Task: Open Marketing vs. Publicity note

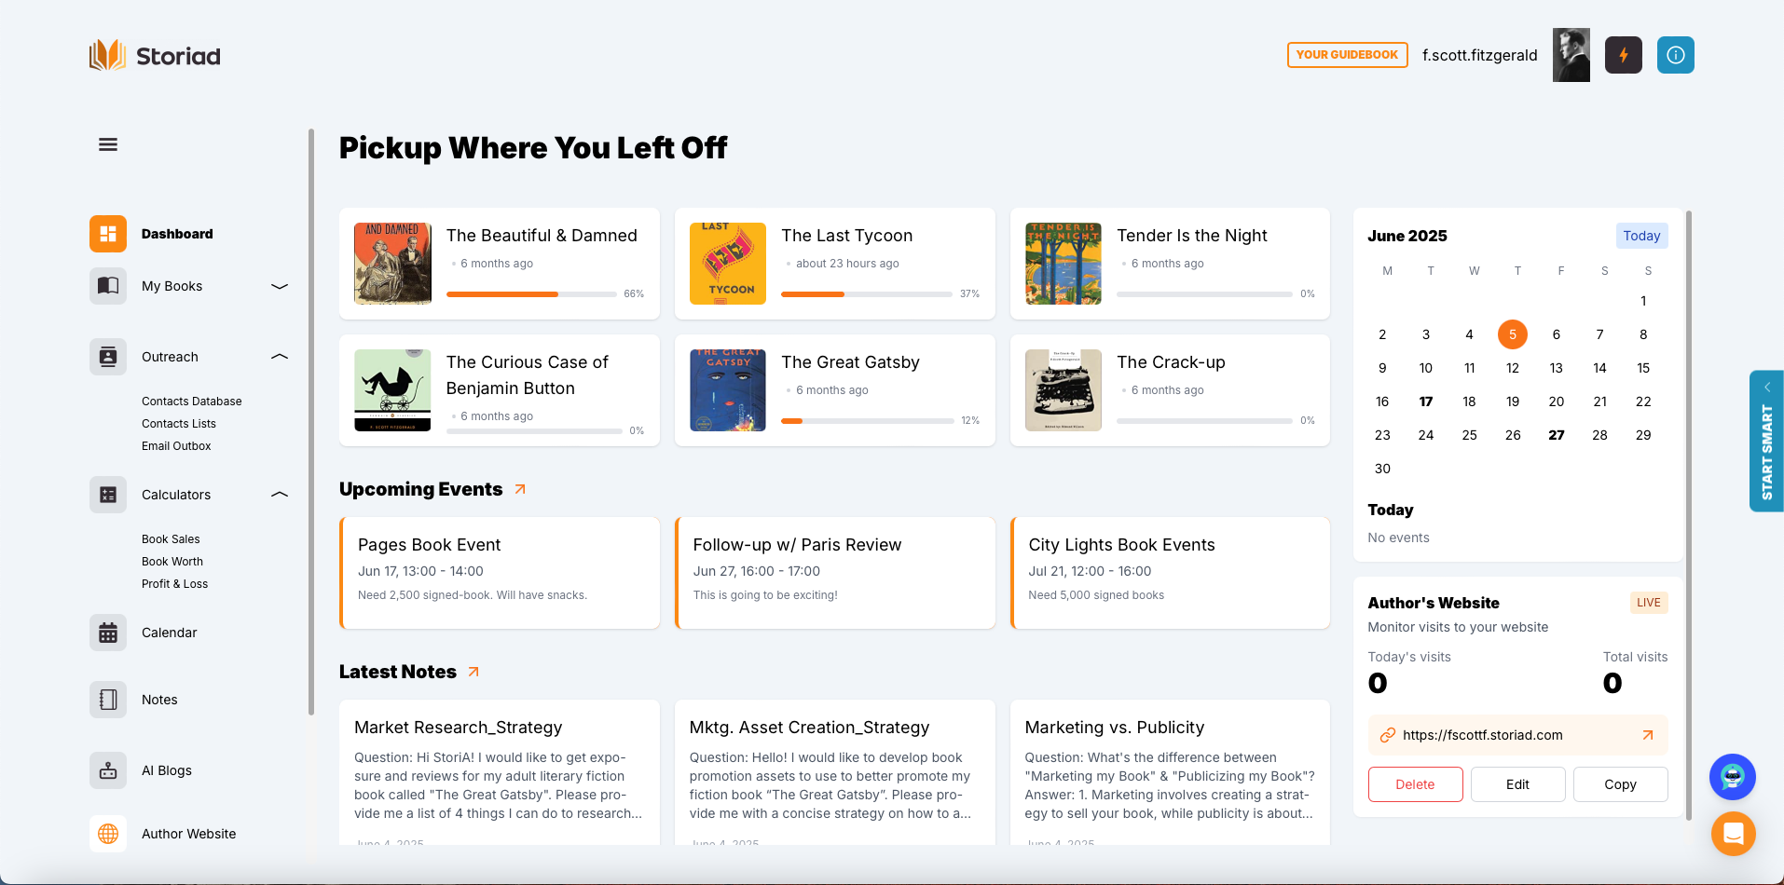Action: coord(1171,772)
